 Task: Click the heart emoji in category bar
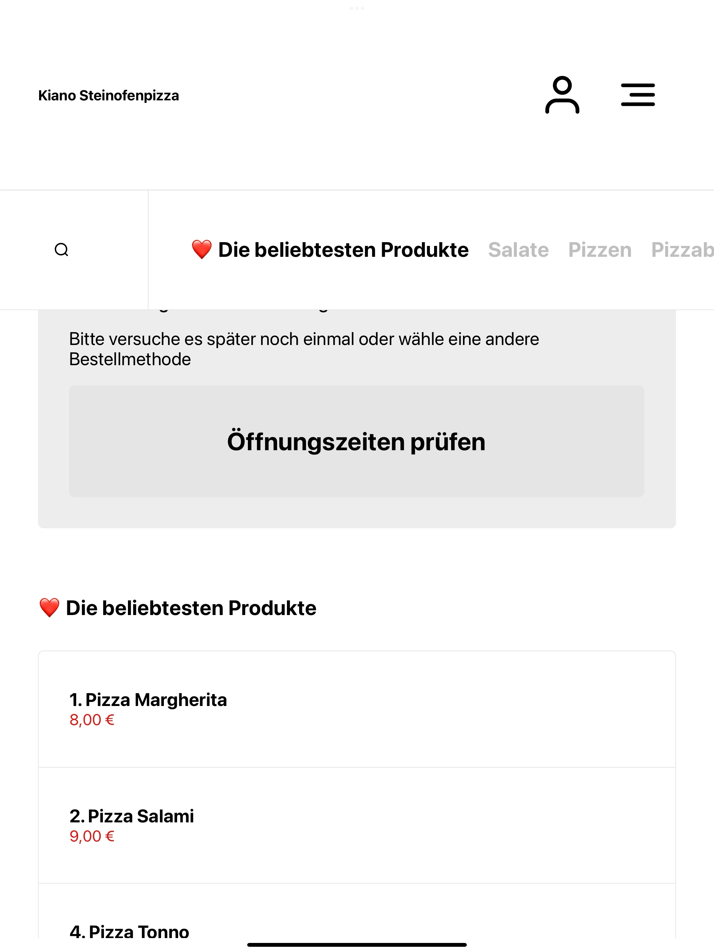pos(202,249)
